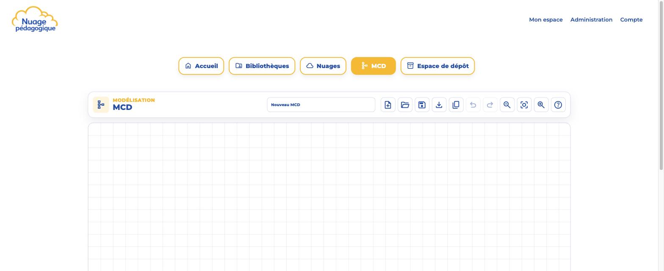Open the Bibliothèques tab
The image size is (664, 271).
(x=262, y=66)
